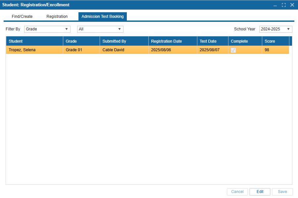Maximize the Registration/Enrollment window
The image size is (298, 198).
(284, 5)
